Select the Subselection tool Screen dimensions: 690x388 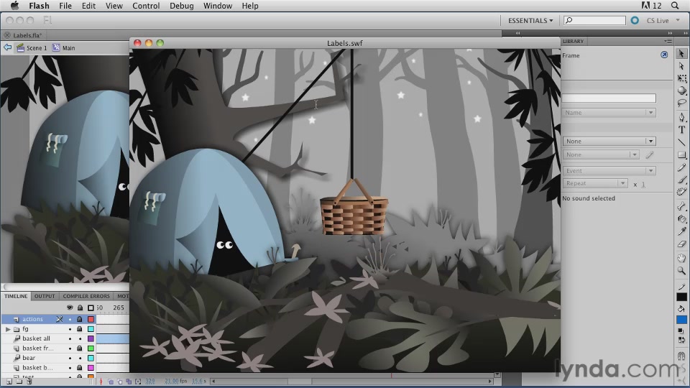pos(681,66)
